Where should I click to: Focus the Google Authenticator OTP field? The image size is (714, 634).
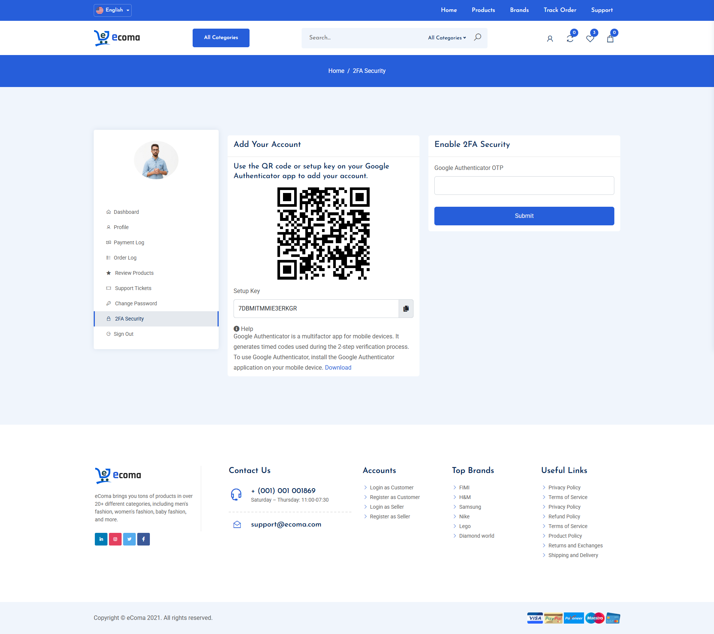tap(524, 186)
